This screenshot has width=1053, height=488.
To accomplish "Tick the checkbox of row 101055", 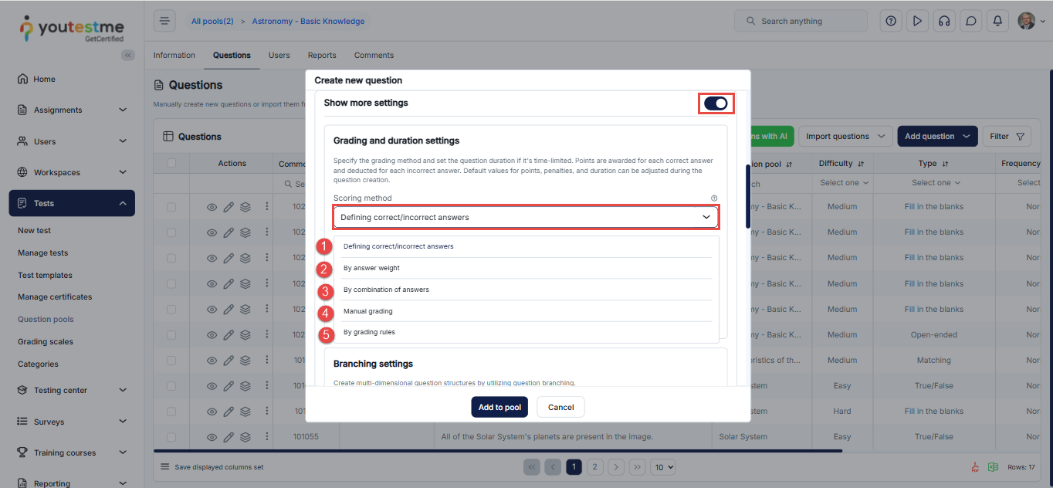I will 171,437.
